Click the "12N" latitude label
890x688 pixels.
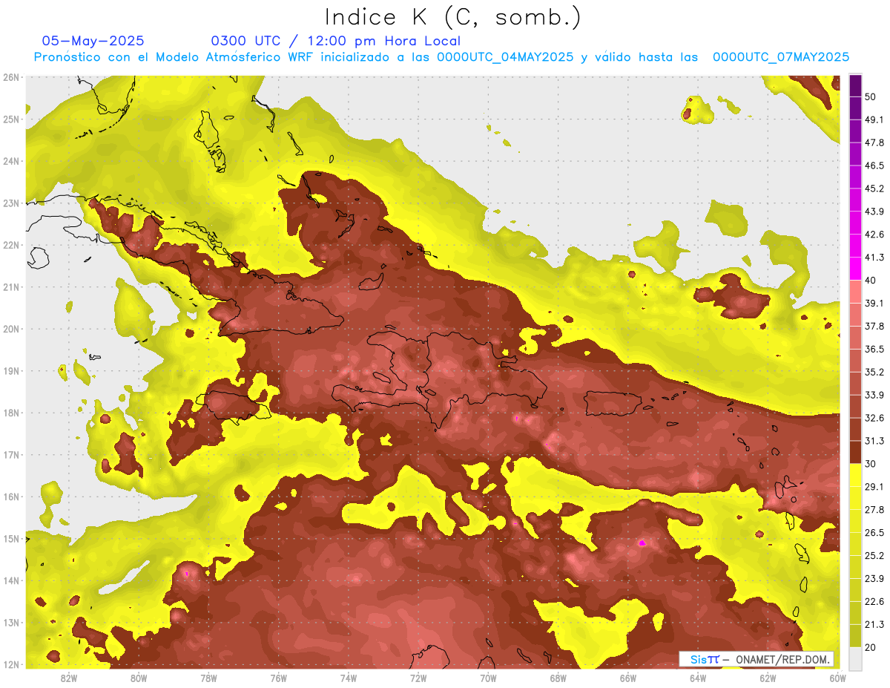pyautogui.click(x=11, y=664)
